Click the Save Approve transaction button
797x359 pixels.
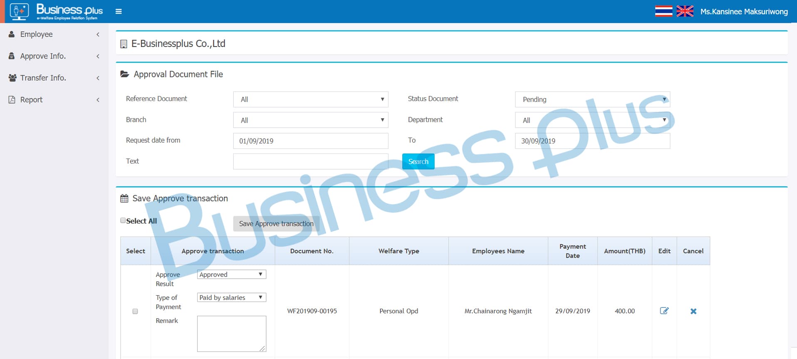(x=276, y=224)
